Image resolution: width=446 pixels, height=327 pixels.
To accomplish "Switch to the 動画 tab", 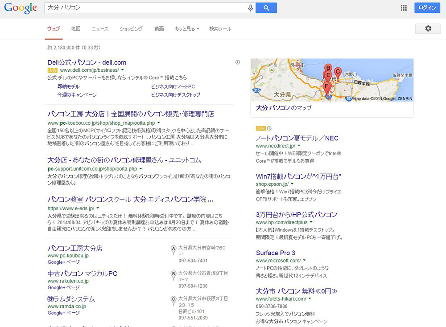I will pos(159,29).
